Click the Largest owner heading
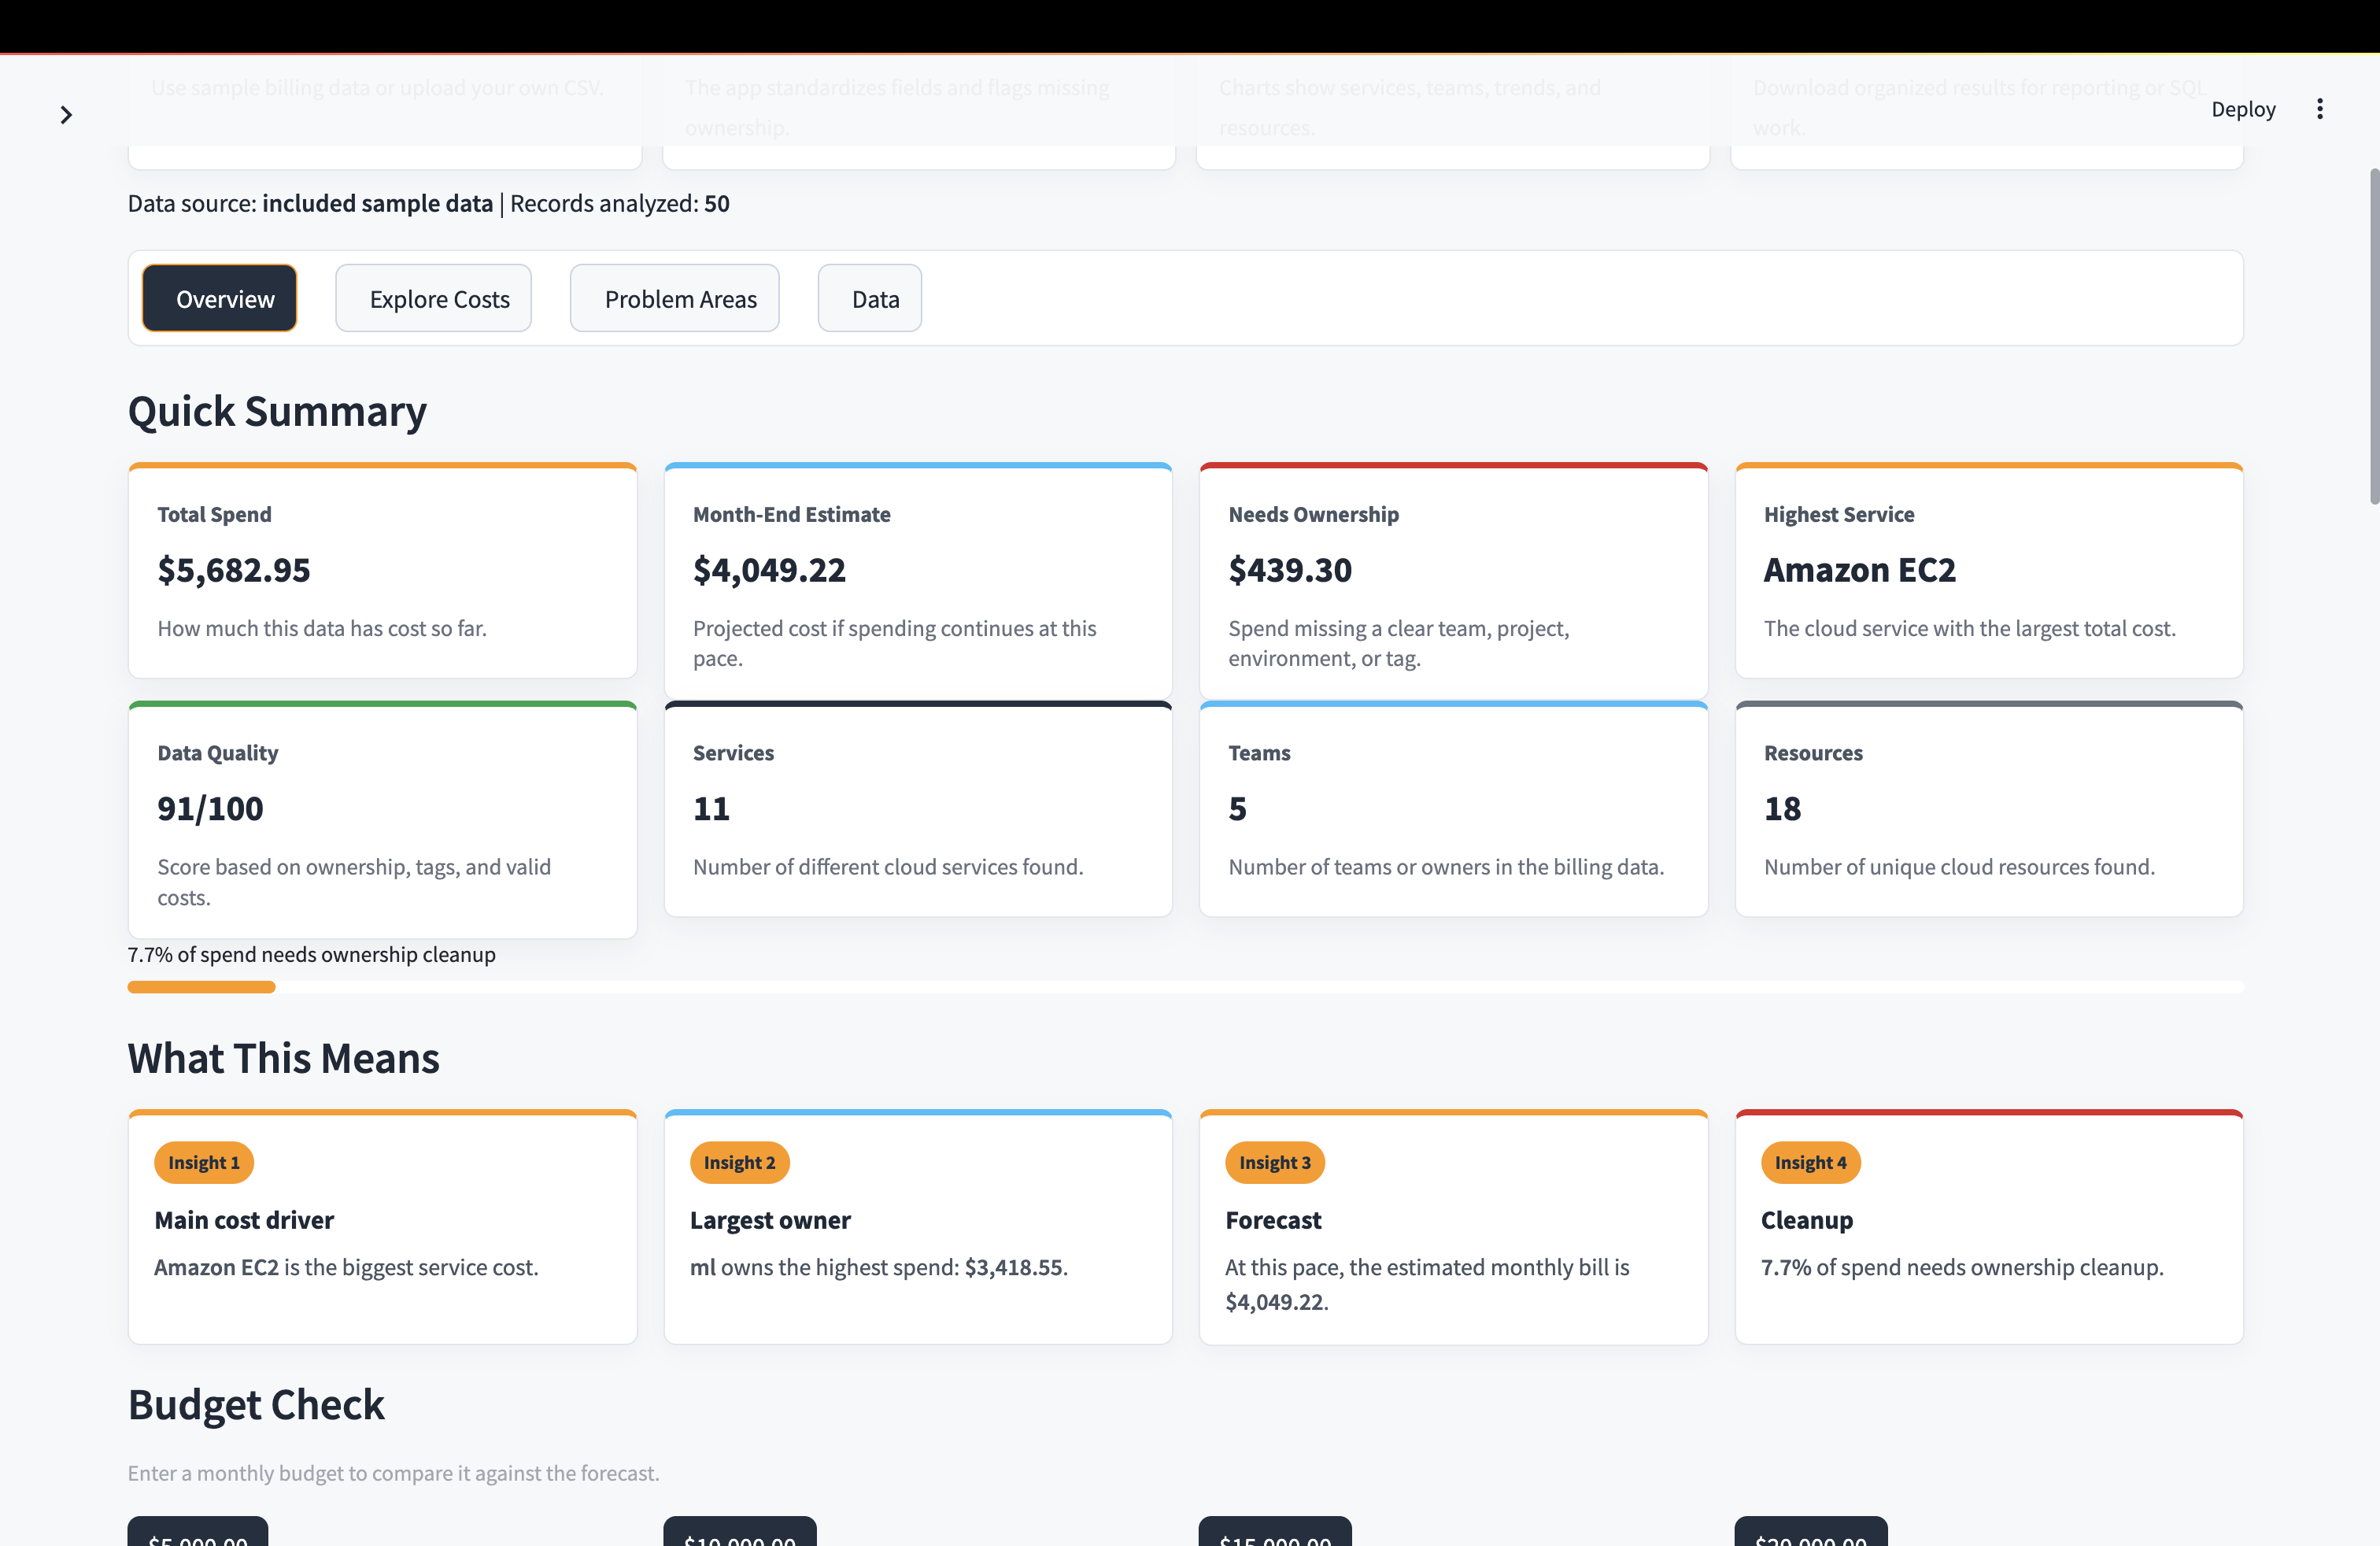Viewport: 2380px width, 1546px height. pos(770,1220)
